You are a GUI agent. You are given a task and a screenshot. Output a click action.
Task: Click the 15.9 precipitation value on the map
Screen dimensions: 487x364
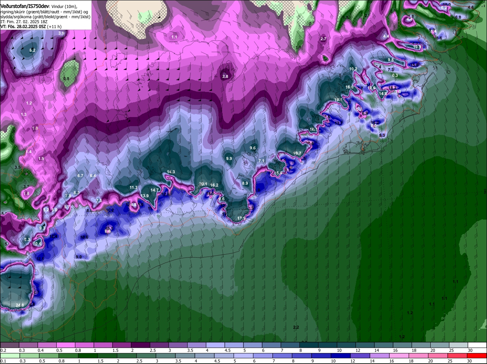pyautogui.click(x=279, y=173)
